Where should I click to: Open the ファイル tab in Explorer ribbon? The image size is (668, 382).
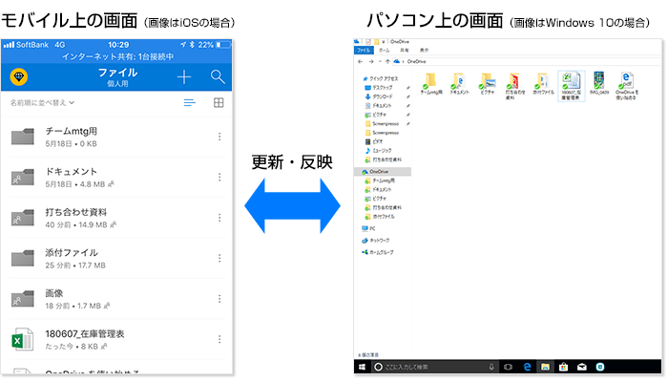(364, 51)
